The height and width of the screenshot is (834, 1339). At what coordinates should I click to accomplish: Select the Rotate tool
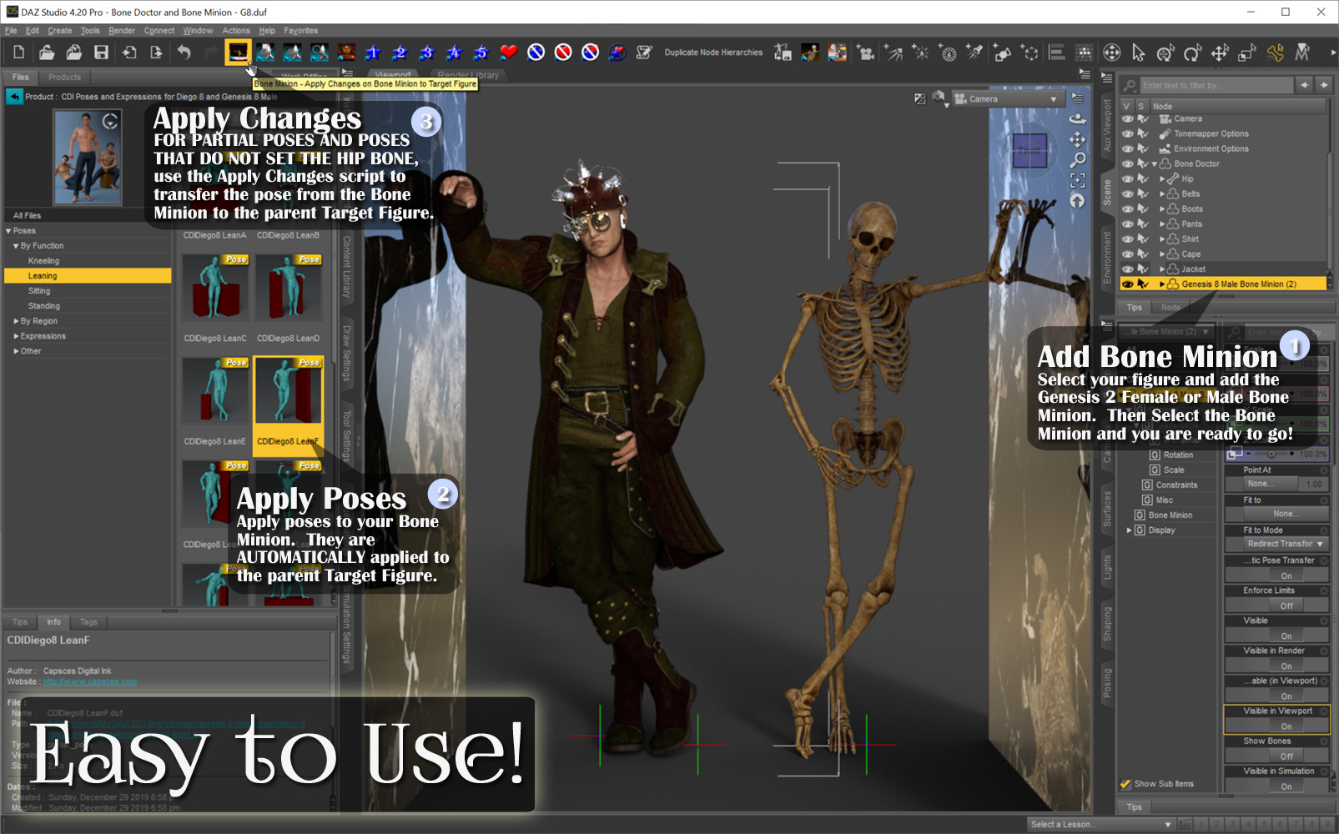pos(1191,52)
